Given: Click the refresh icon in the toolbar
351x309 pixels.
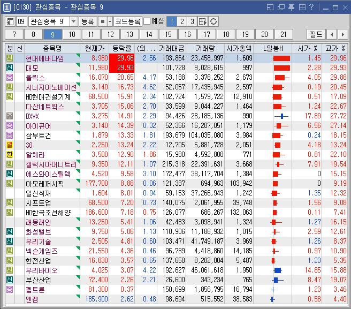Looking at the screenshot, I should (x=213, y=21).
